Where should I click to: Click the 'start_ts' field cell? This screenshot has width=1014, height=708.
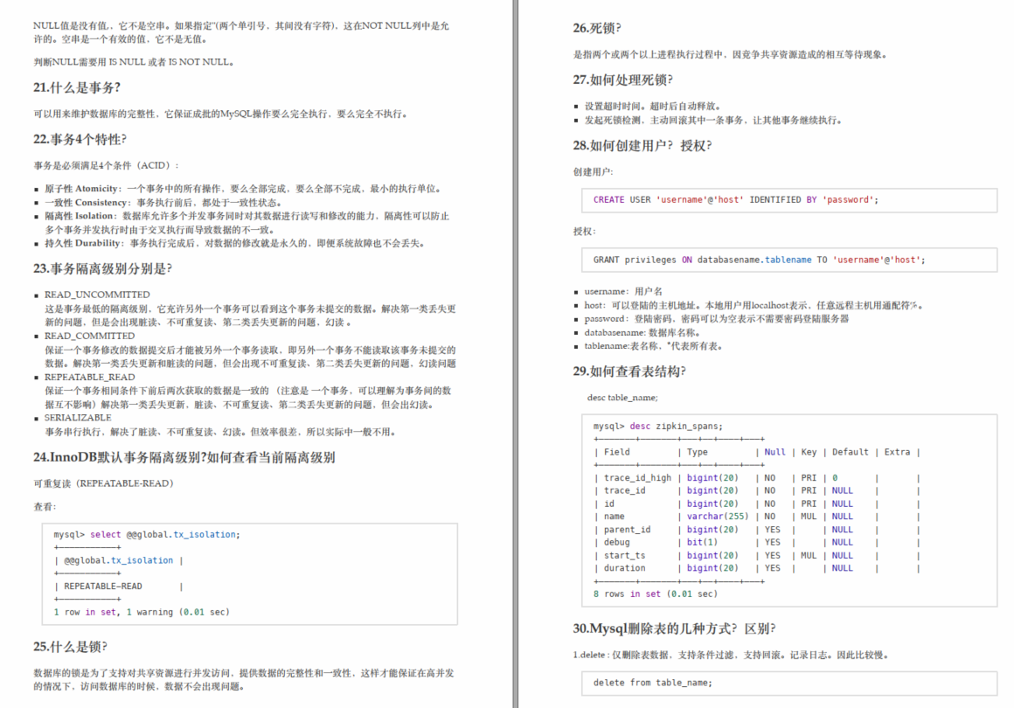[x=624, y=555]
